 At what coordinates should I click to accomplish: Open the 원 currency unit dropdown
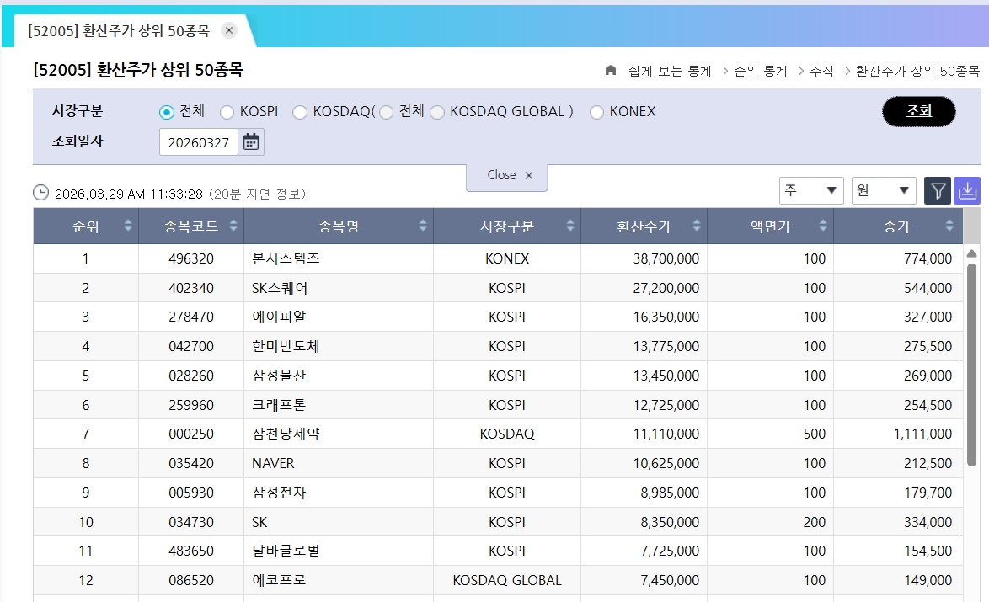click(884, 191)
